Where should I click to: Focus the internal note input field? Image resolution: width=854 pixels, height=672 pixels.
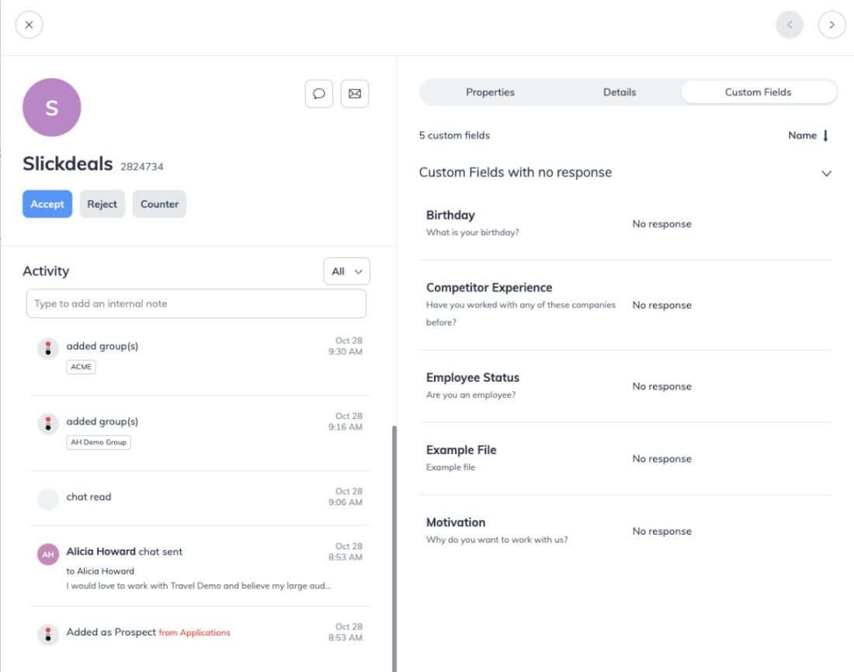tap(196, 303)
